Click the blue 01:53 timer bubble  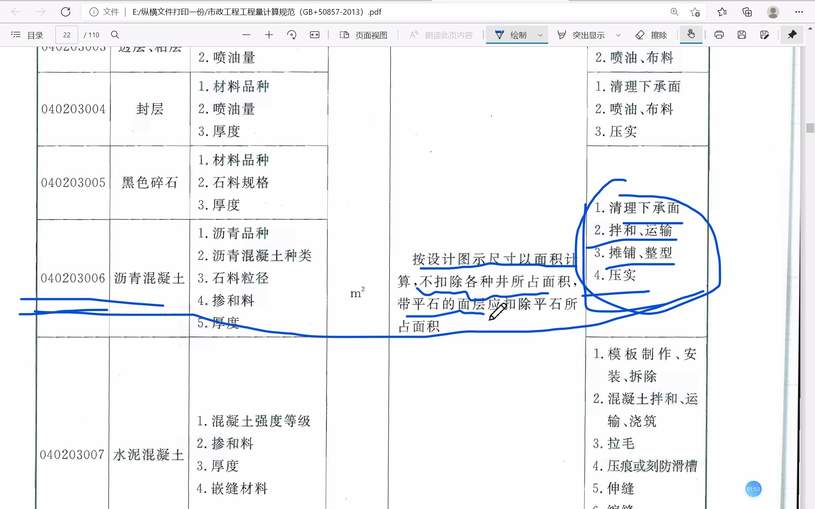[753, 489]
